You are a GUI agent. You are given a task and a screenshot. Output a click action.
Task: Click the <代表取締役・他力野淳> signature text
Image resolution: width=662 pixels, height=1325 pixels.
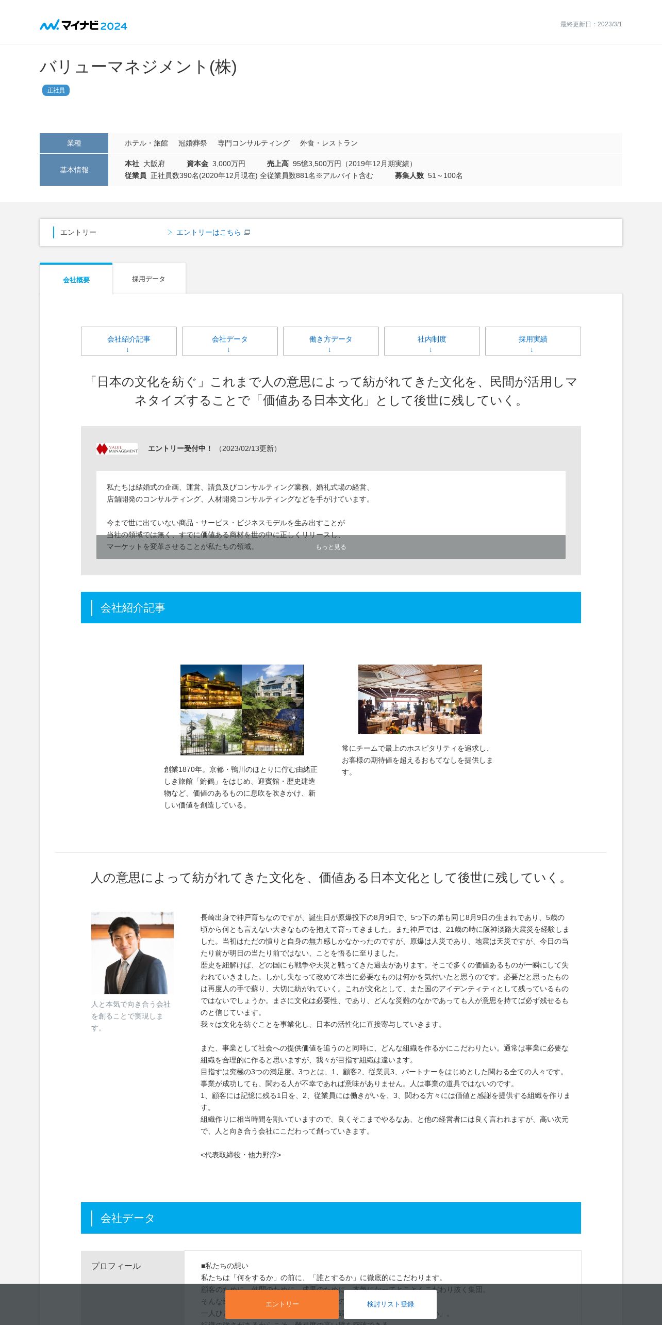tap(241, 1155)
